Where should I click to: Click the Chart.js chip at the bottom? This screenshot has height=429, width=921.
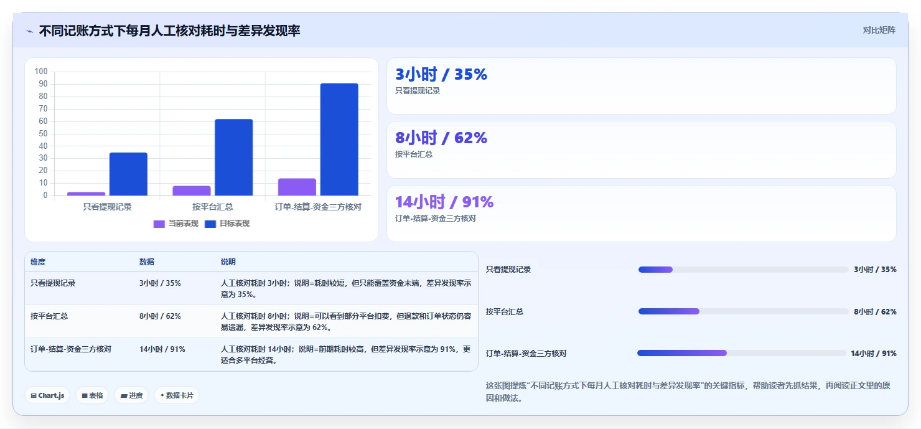point(47,395)
